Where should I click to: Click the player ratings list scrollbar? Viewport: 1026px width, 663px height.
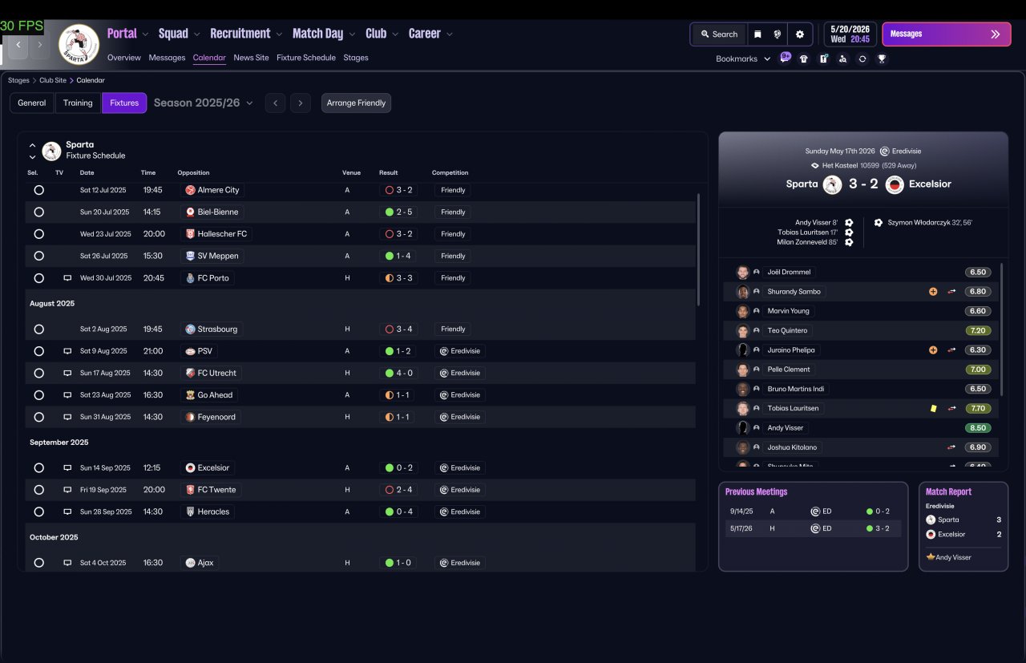click(1001, 329)
